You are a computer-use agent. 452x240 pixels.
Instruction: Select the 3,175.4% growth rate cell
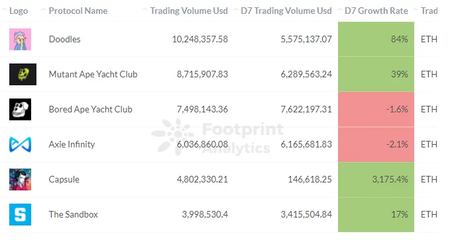click(376, 179)
